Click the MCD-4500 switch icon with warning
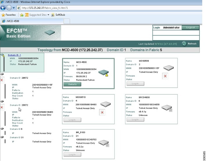This screenshot has height=161, width=206. tap(103, 73)
